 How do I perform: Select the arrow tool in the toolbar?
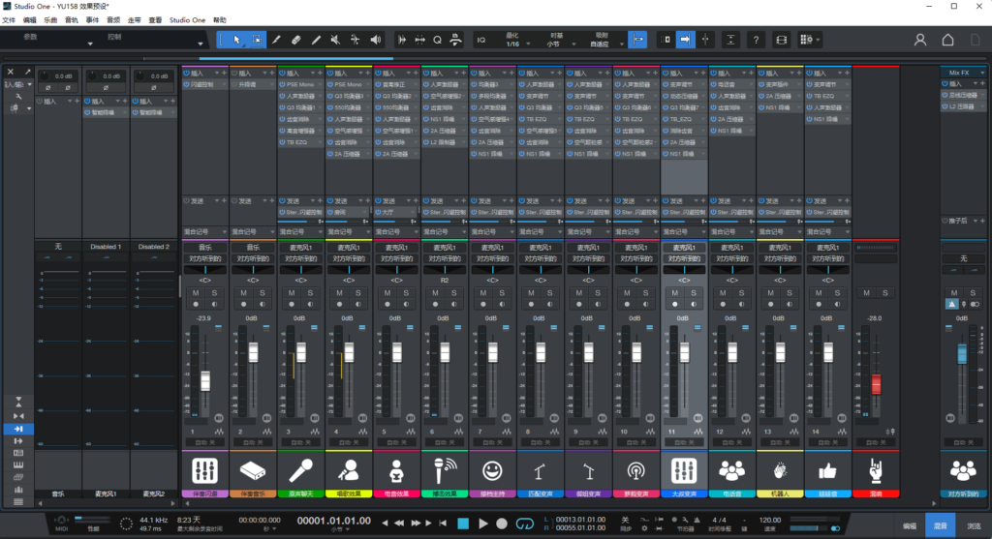pyautogui.click(x=236, y=40)
